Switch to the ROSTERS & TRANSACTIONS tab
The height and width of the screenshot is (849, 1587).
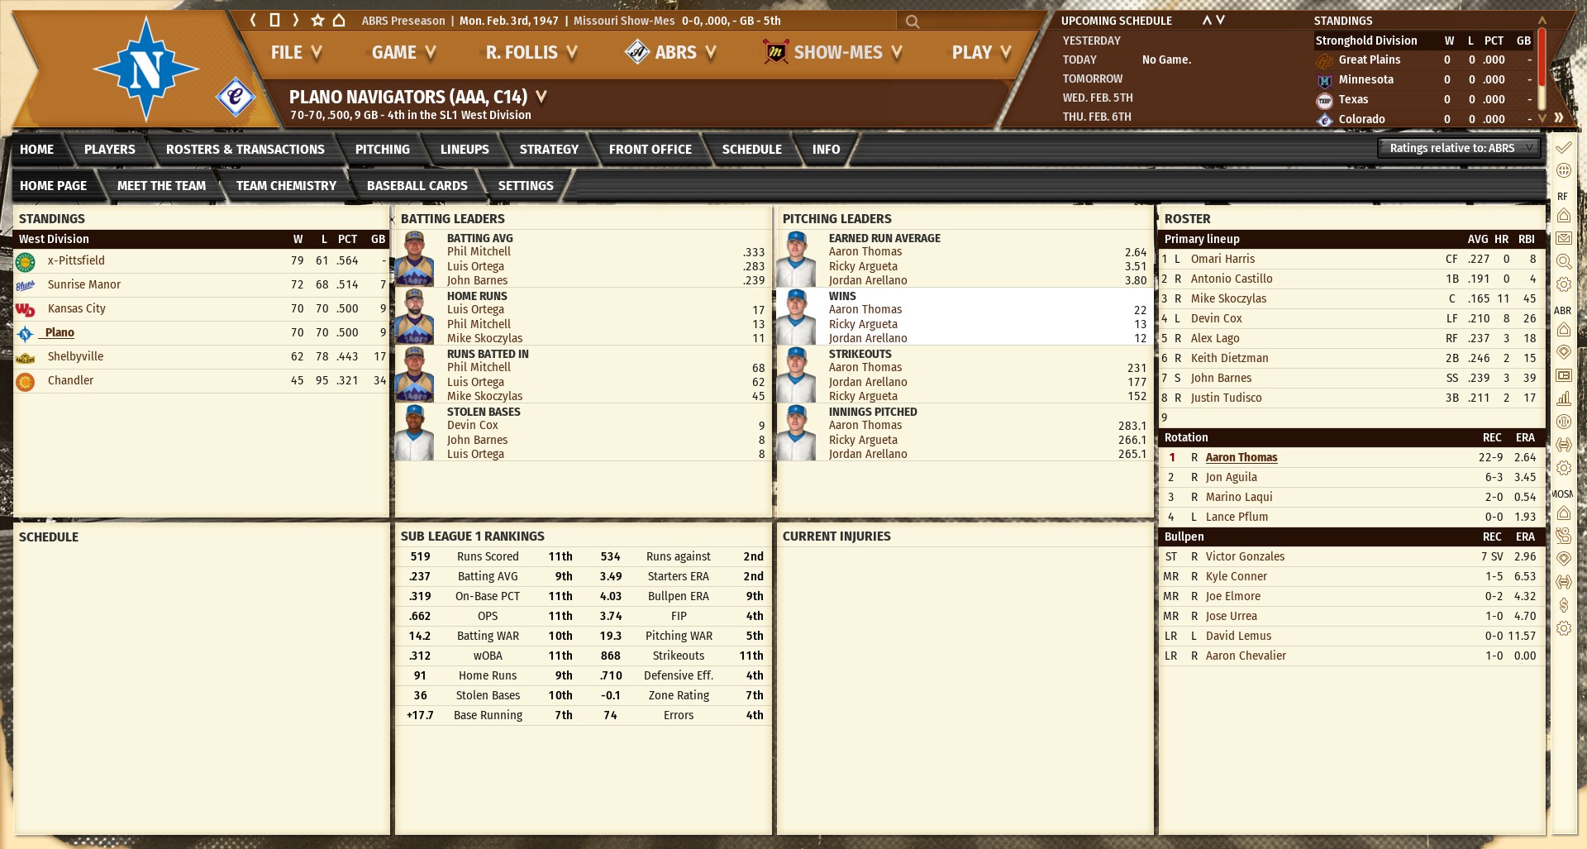tap(245, 150)
